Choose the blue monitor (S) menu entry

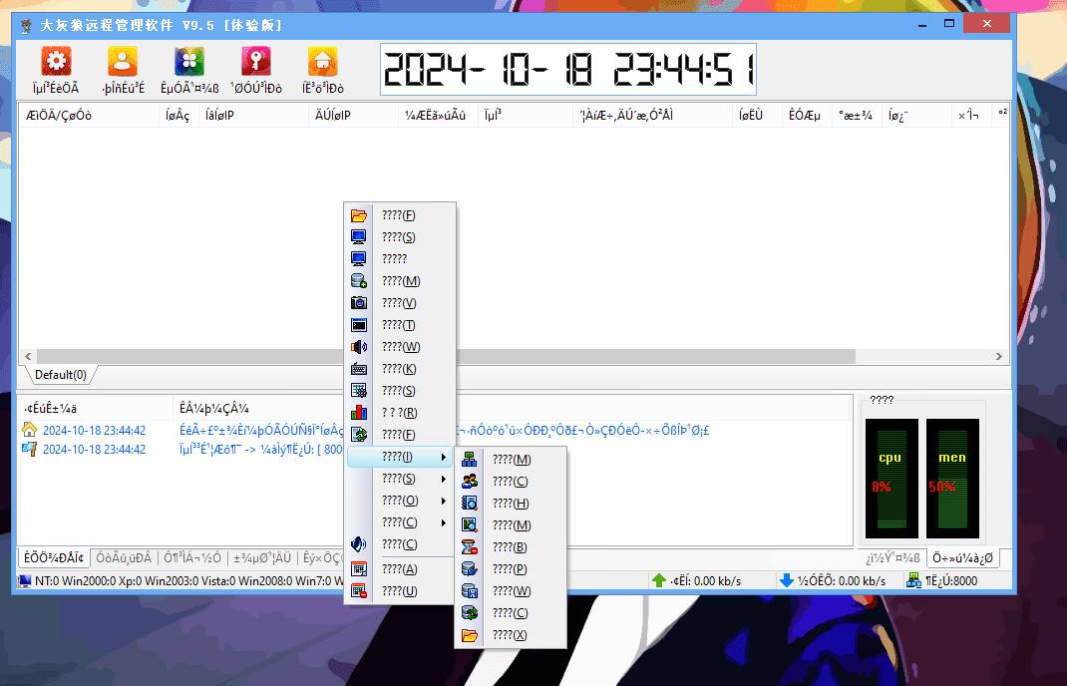click(400, 237)
